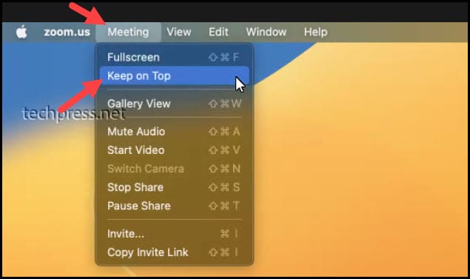Open the Edit menu
This screenshot has height=279, width=470.
218,32
